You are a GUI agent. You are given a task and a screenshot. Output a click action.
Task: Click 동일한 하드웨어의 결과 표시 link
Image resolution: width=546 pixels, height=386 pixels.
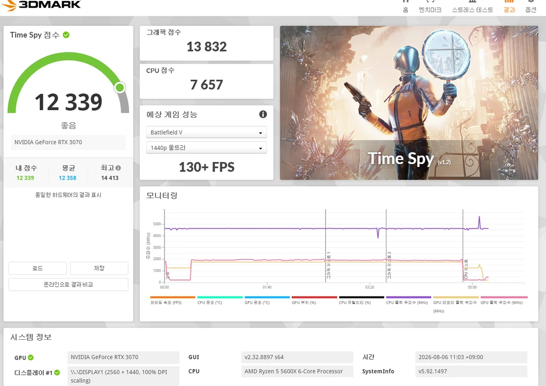pos(68,195)
